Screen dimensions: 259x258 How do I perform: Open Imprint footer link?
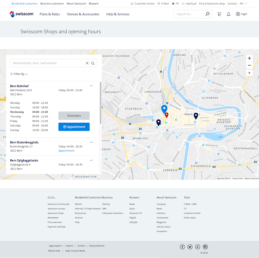[70, 246]
